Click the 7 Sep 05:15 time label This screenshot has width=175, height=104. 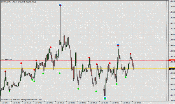pyautogui.click(x=16, y=103)
